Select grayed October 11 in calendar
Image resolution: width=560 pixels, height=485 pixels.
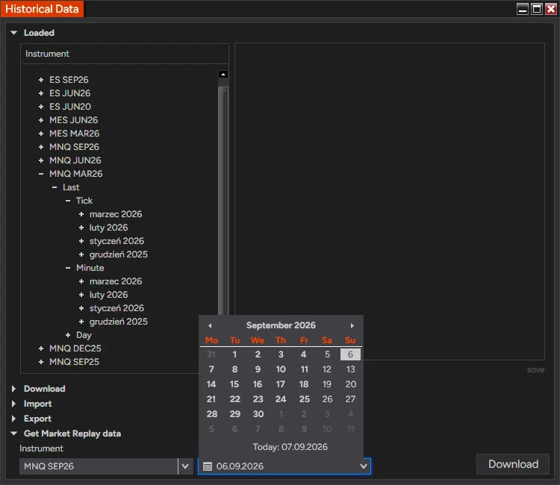351,429
